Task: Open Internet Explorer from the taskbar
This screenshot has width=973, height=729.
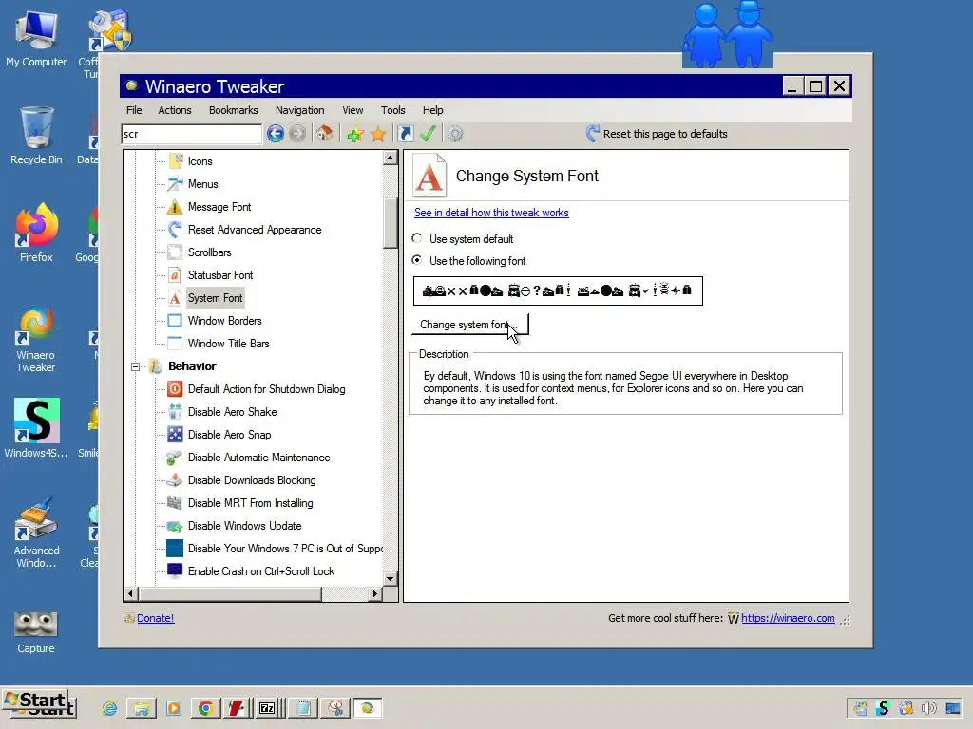Action: coord(110,708)
